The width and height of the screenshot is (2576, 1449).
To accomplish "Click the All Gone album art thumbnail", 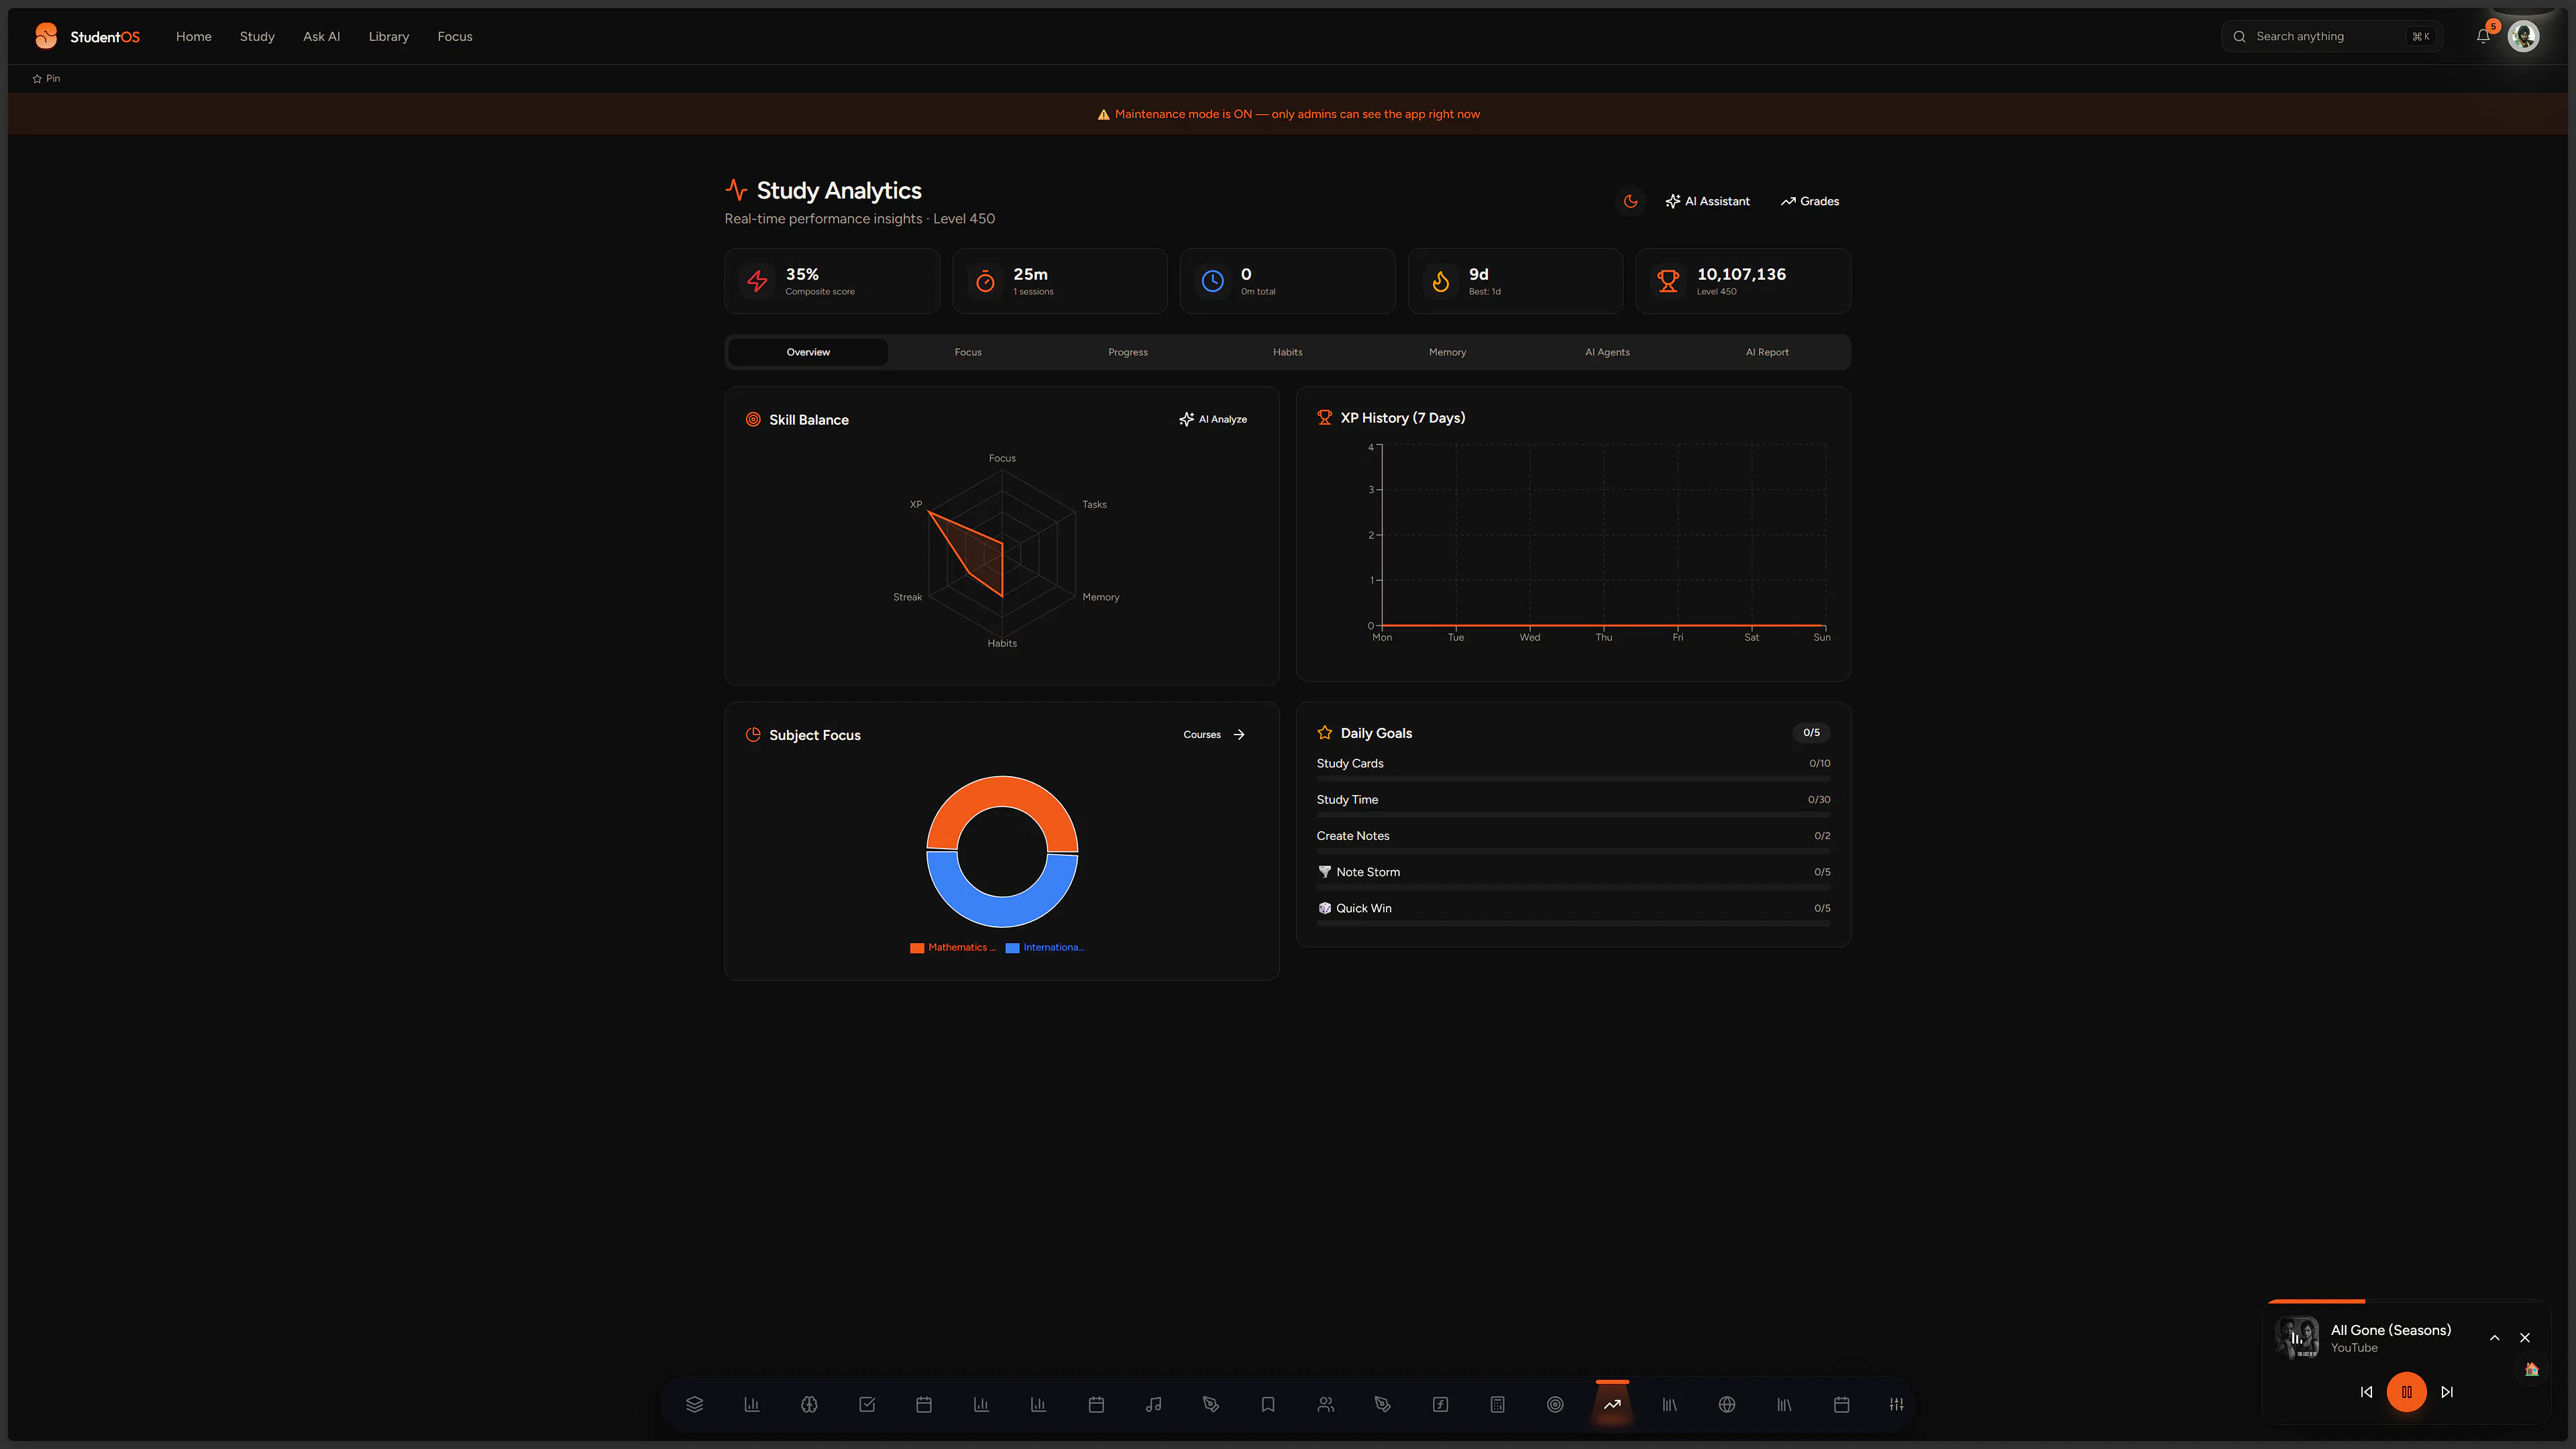I will 2297,1337.
